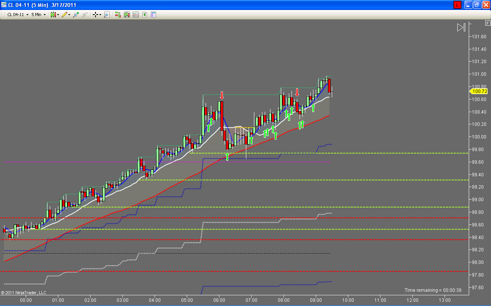491x306 pixels.
Task: Click the 12:00 time axis label
Action: click(412, 300)
